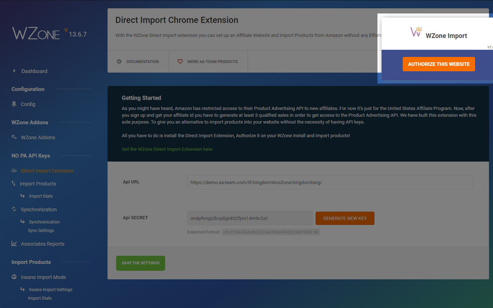The image size is (493, 308).
Task: Click the expected format example code
Action: click(x=271, y=232)
